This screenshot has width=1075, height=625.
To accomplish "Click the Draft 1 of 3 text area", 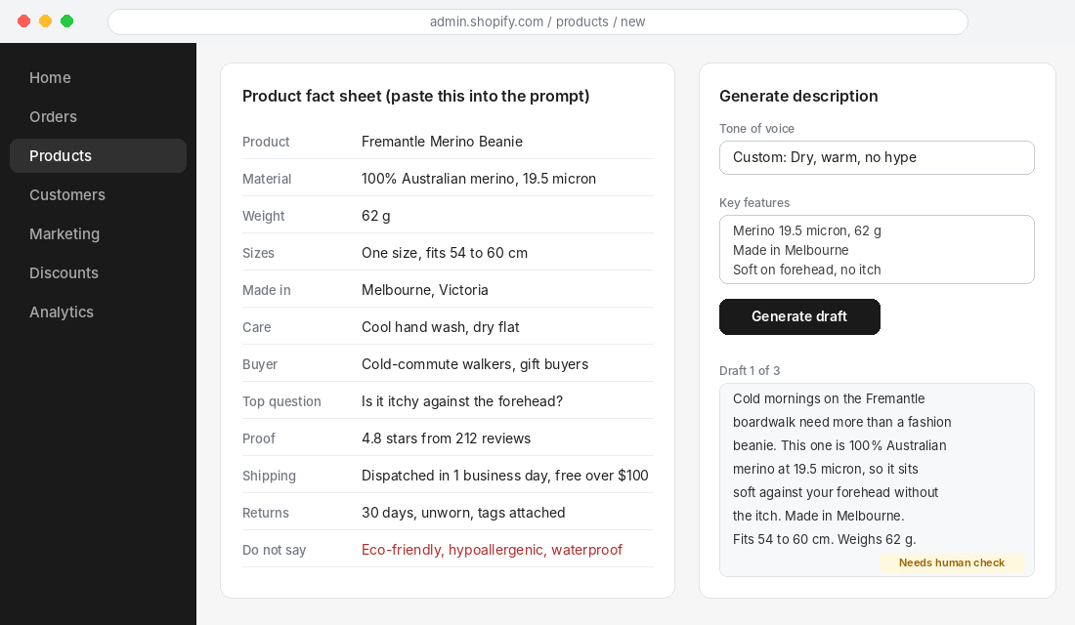I will point(877,479).
